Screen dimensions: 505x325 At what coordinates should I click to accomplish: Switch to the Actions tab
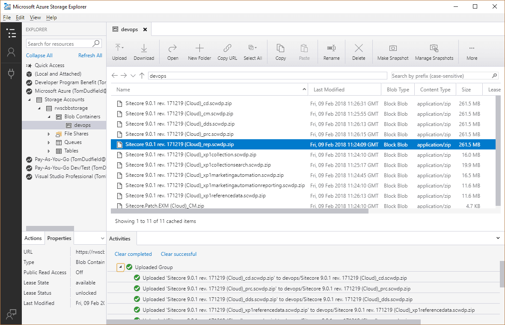click(x=33, y=238)
